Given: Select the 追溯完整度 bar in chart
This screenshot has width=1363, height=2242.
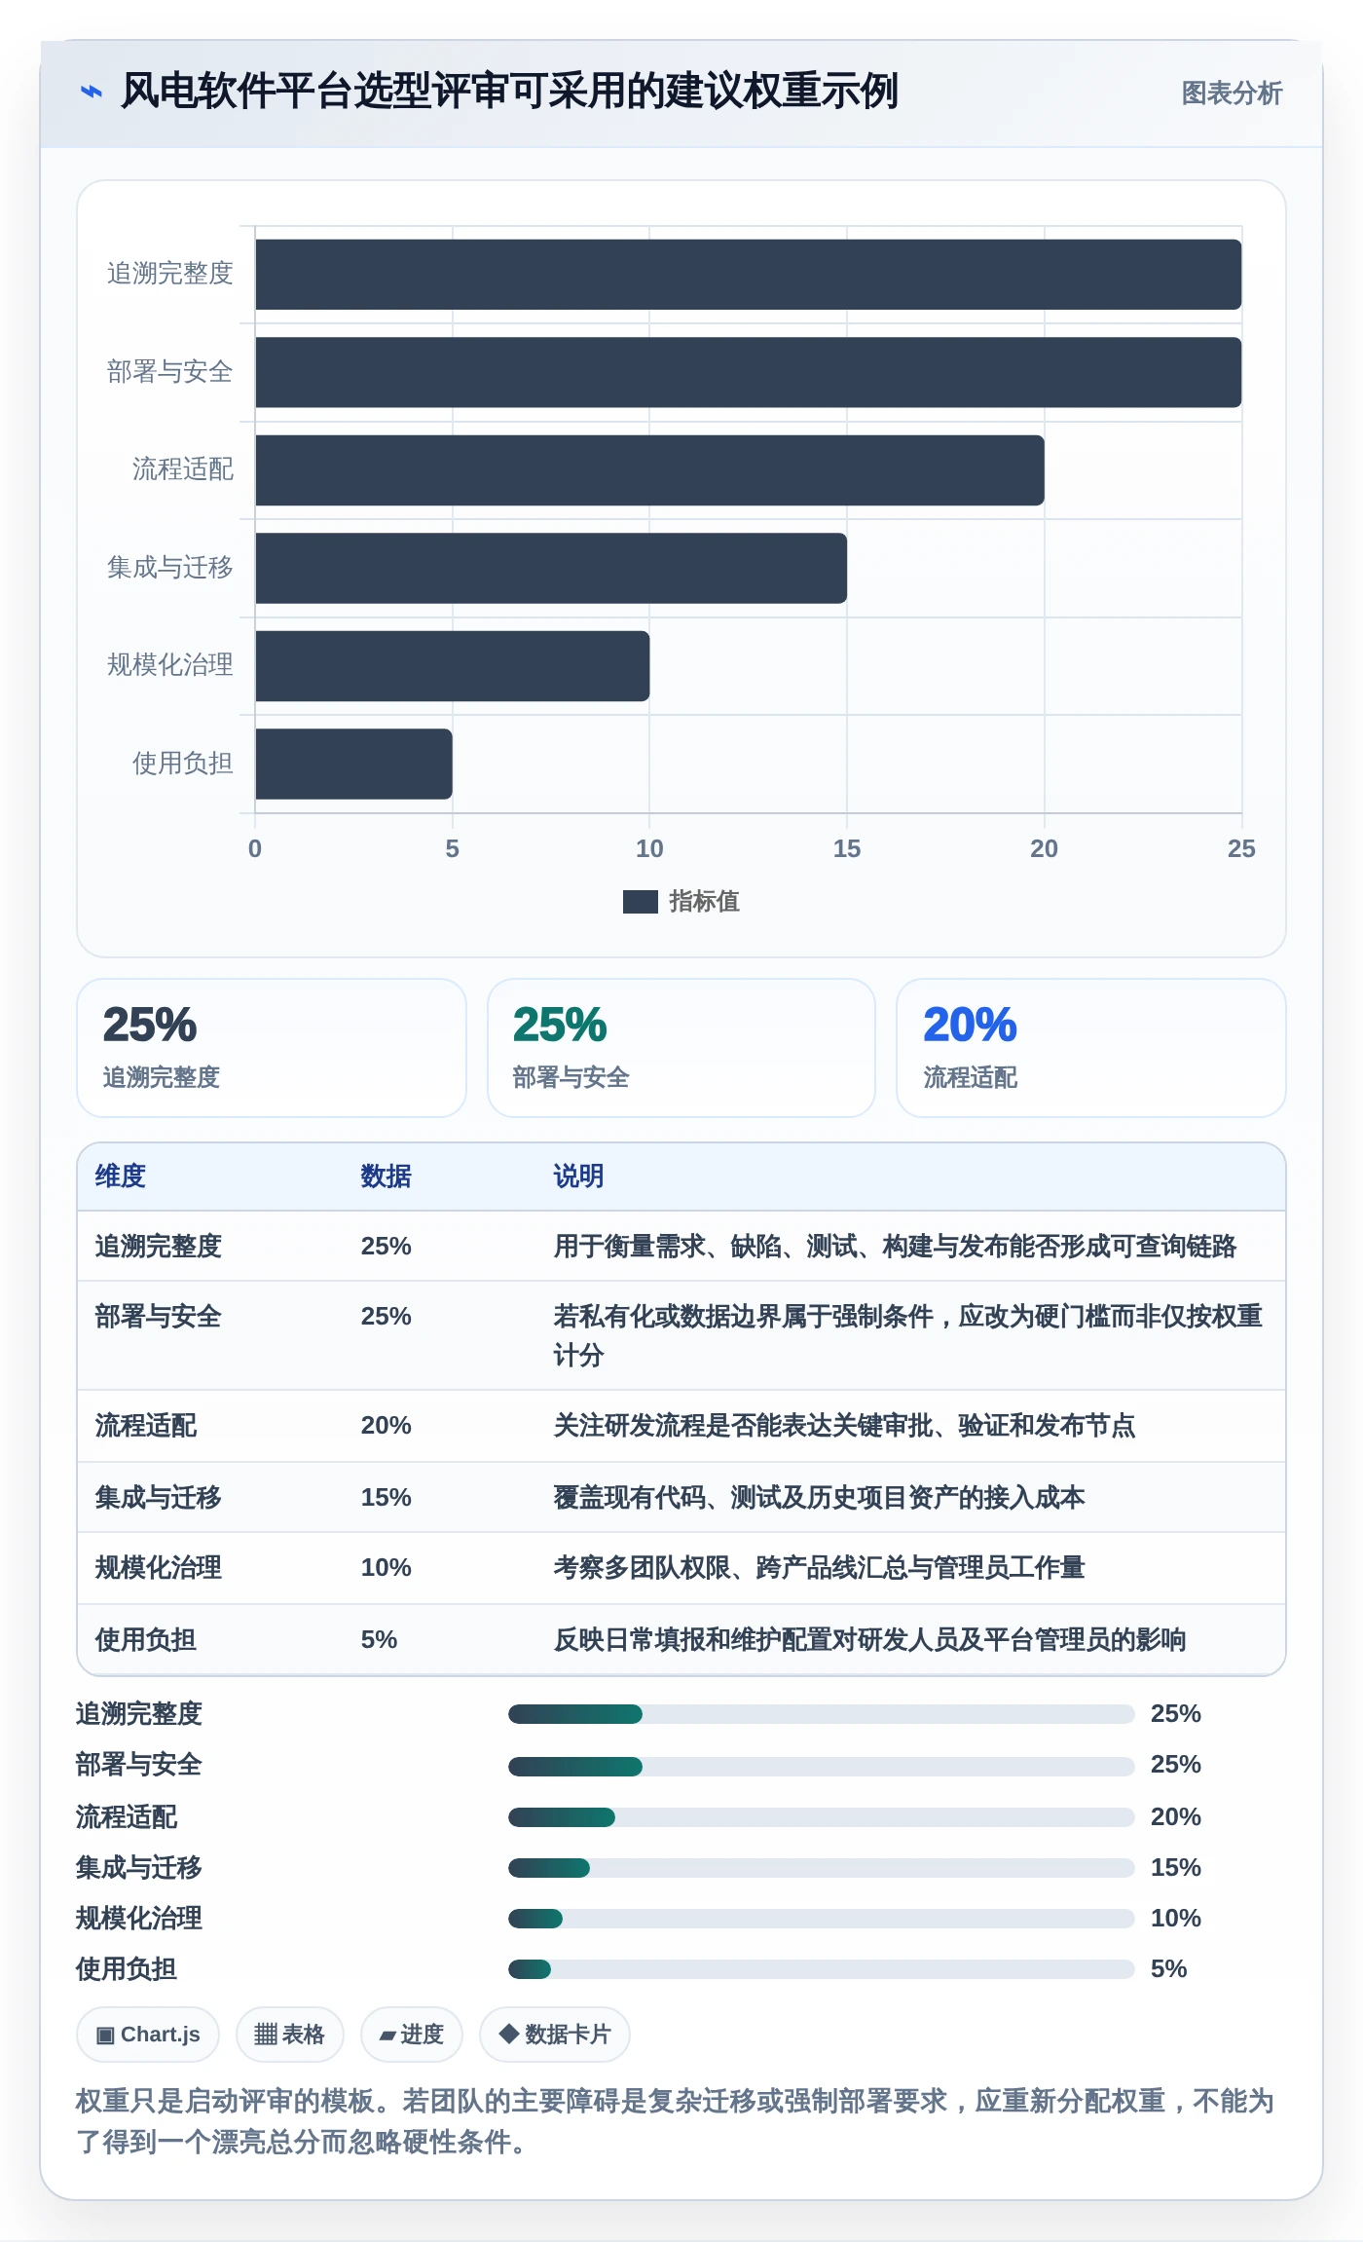Looking at the screenshot, I should 748,275.
